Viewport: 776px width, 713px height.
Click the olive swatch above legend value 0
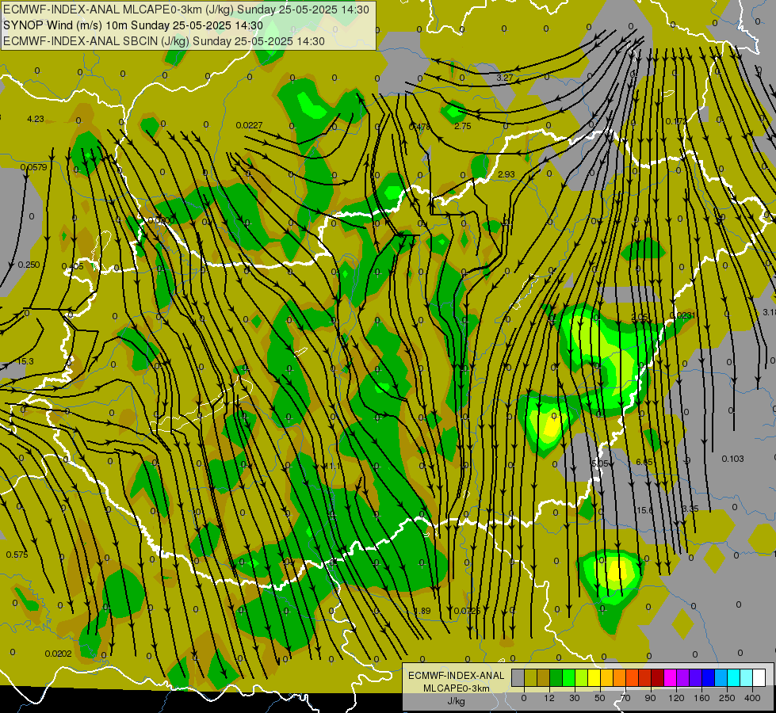point(531,677)
